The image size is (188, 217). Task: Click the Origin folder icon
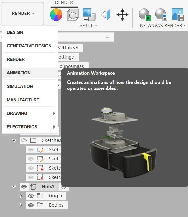(40, 196)
